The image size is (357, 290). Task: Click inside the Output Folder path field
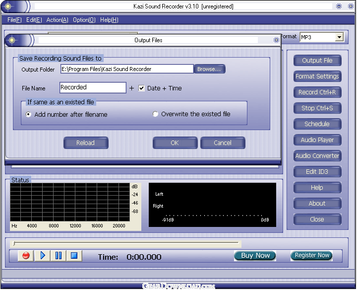[x=127, y=69]
